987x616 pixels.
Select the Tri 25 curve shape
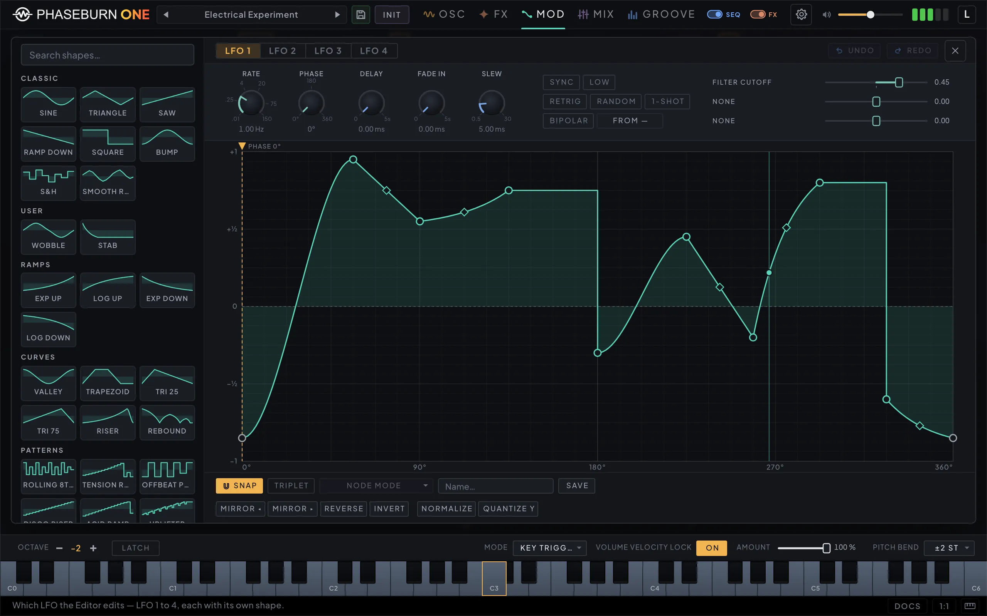(x=167, y=383)
